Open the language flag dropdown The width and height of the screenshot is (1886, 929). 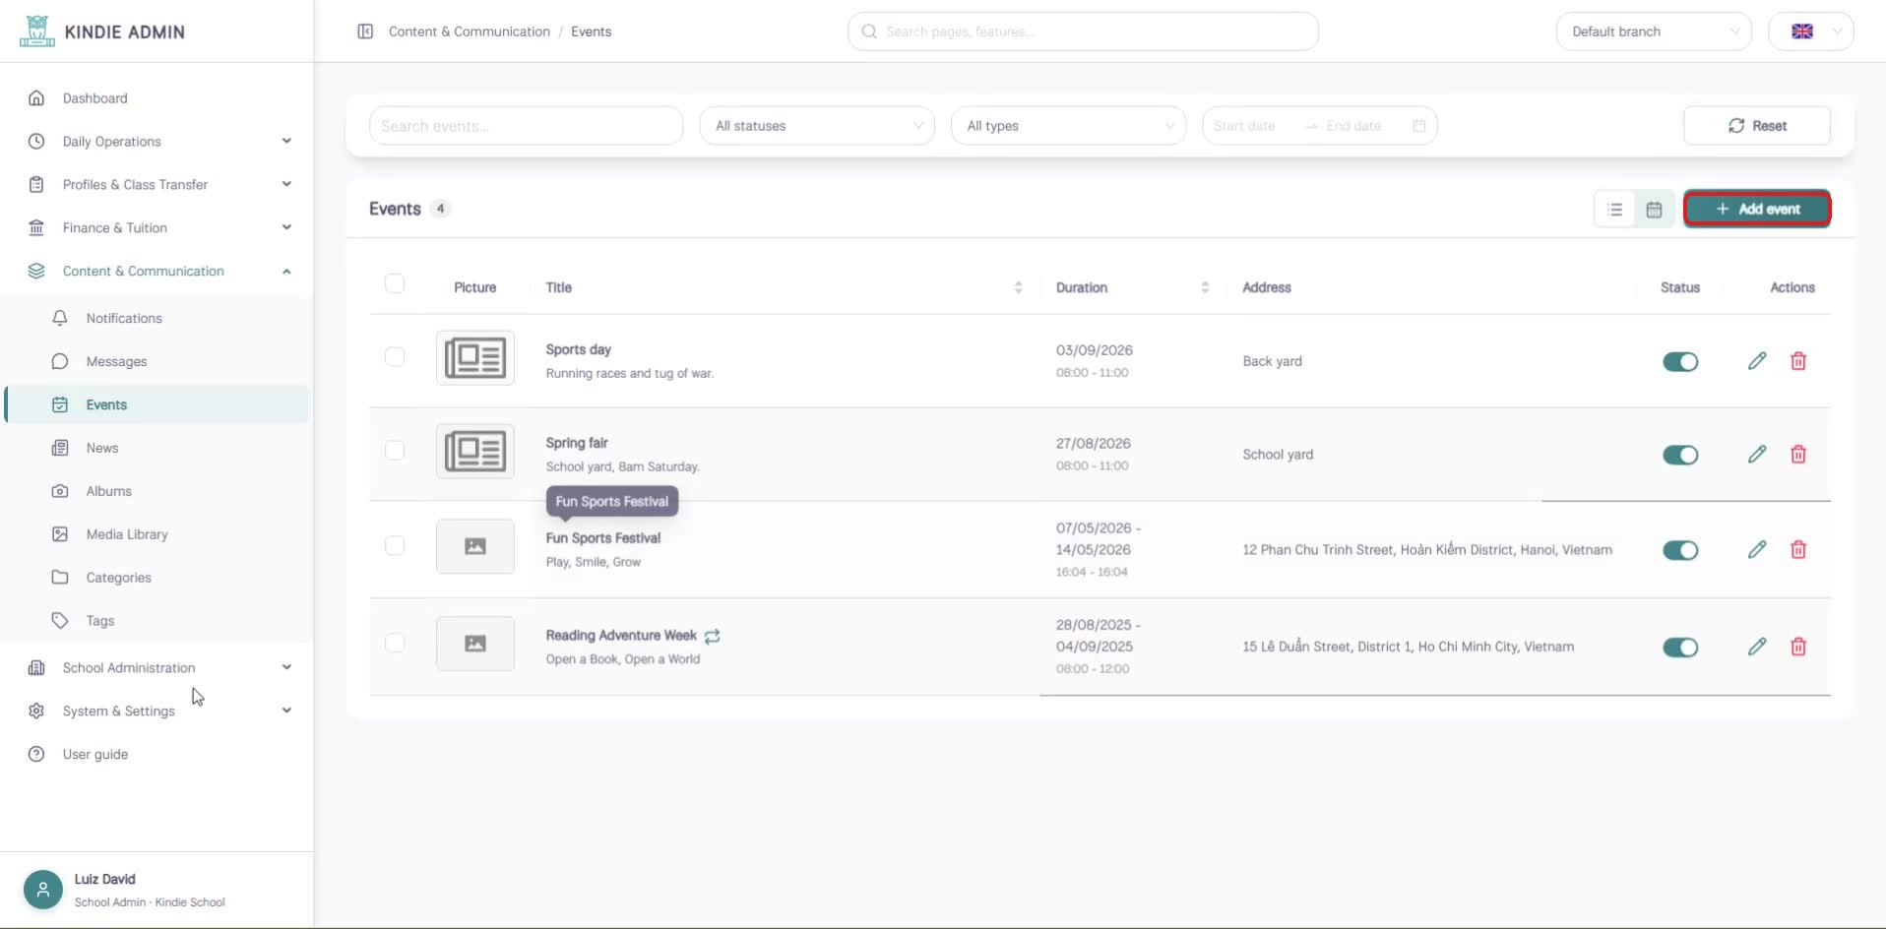(x=1811, y=31)
